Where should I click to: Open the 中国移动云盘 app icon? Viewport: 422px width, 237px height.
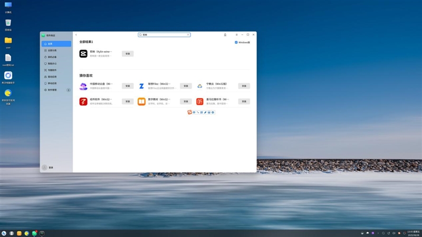(x=83, y=86)
